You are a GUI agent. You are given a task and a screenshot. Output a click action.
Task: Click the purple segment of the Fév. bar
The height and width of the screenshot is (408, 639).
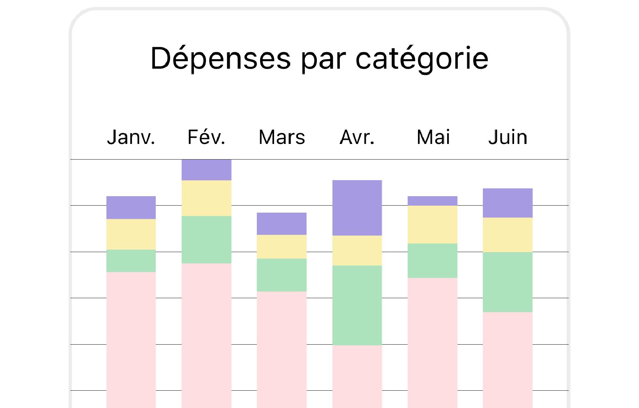click(206, 170)
